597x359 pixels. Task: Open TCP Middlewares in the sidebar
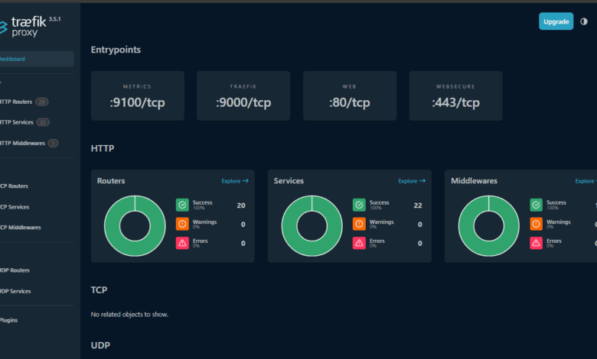[x=21, y=228]
